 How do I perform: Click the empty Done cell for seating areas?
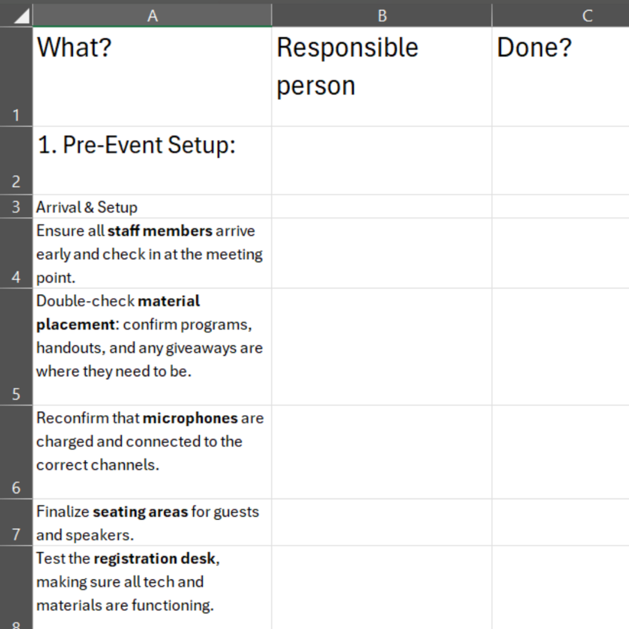[x=560, y=523]
